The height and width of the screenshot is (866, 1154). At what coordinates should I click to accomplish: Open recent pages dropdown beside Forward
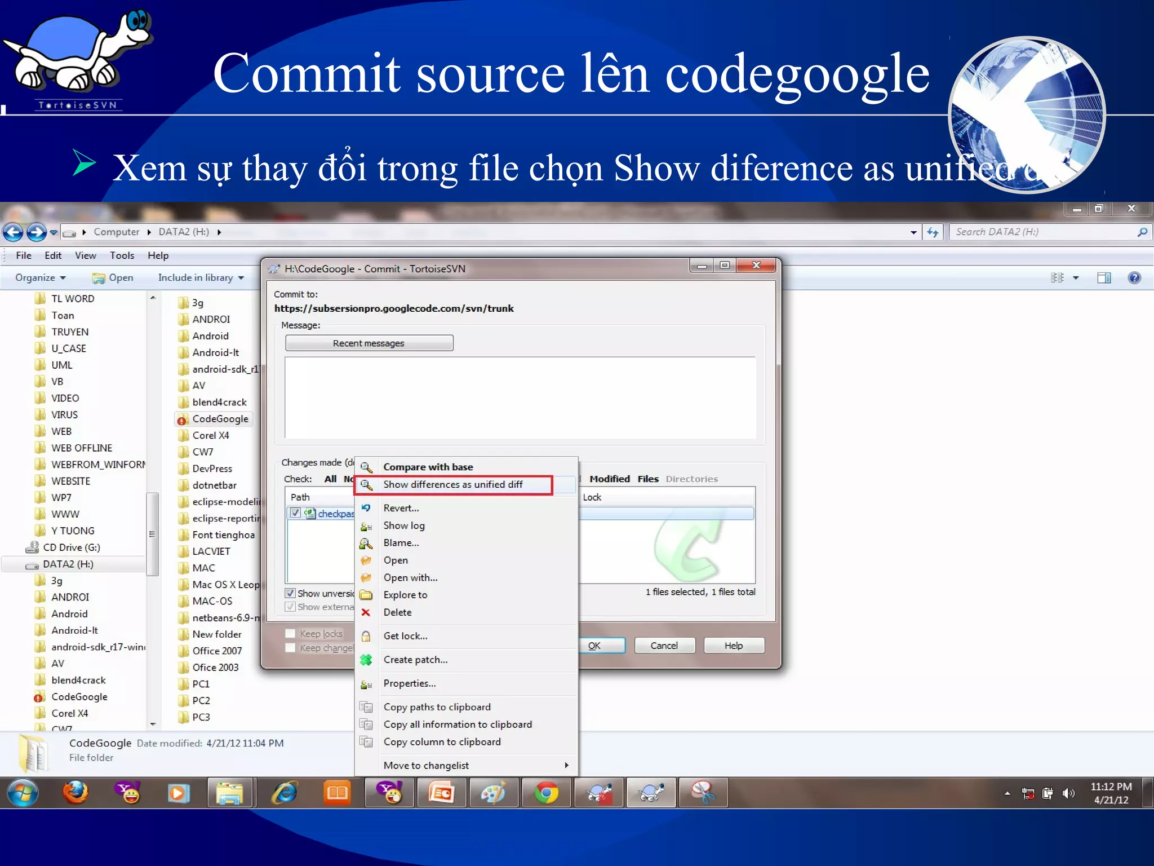pos(54,232)
